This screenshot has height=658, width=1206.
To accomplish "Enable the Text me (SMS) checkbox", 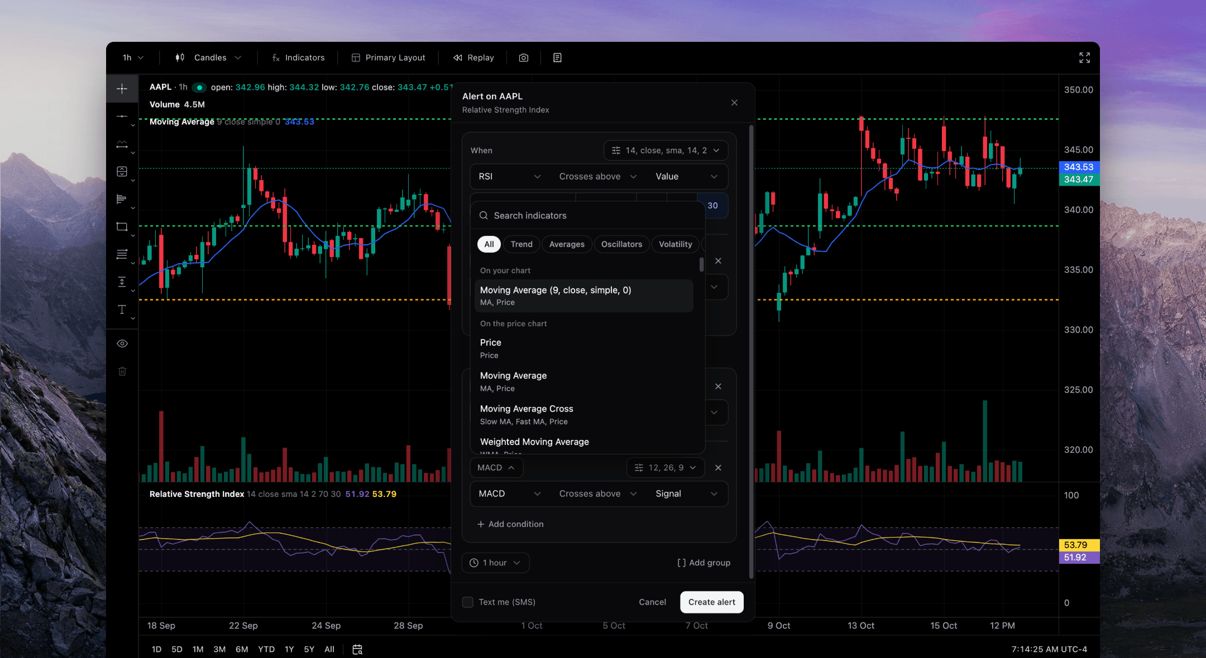I will (x=468, y=602).
